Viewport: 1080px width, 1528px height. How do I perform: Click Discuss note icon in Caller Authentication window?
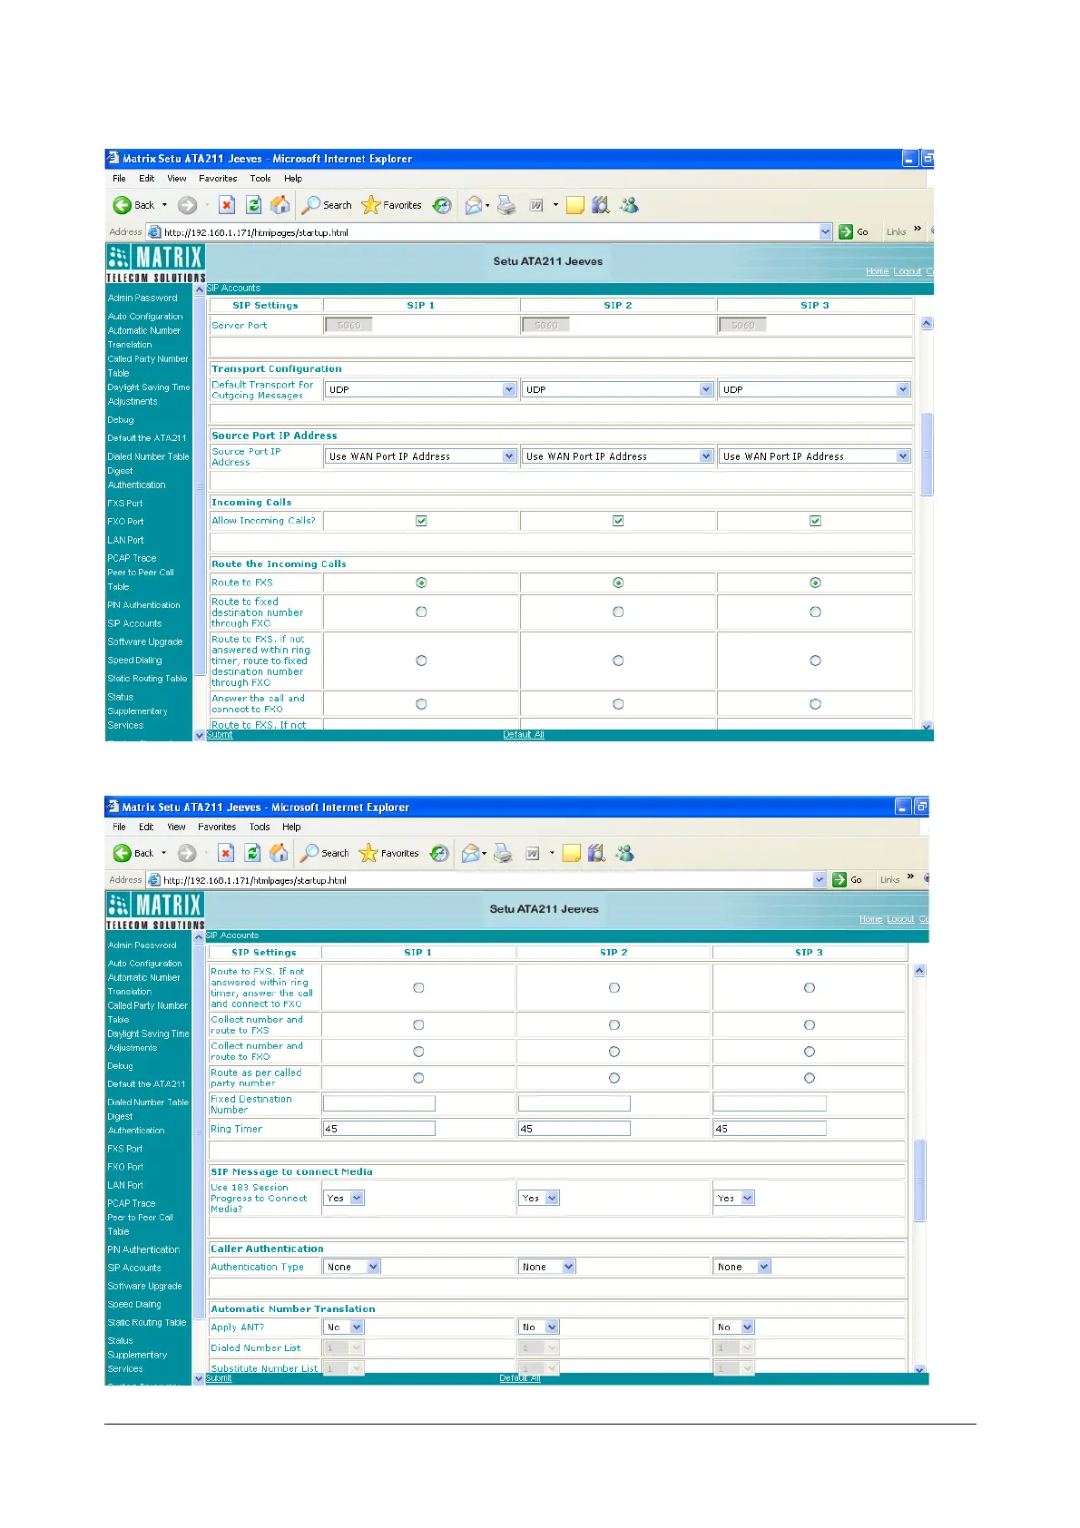(x=571, y=853)
